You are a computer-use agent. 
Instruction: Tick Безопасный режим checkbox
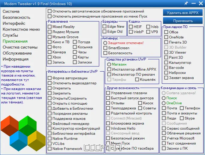pyautogui.click(x=108, y=138)
